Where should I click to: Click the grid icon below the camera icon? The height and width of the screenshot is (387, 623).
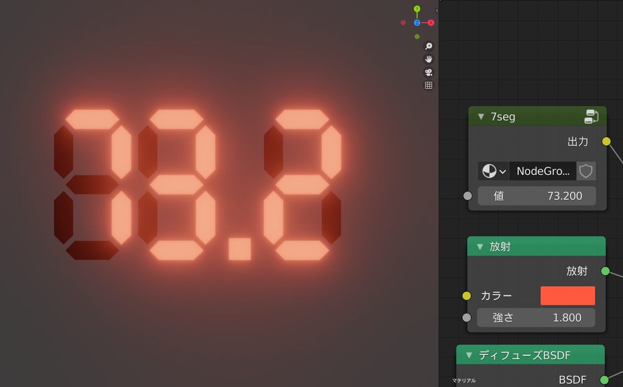click(428, 86)
